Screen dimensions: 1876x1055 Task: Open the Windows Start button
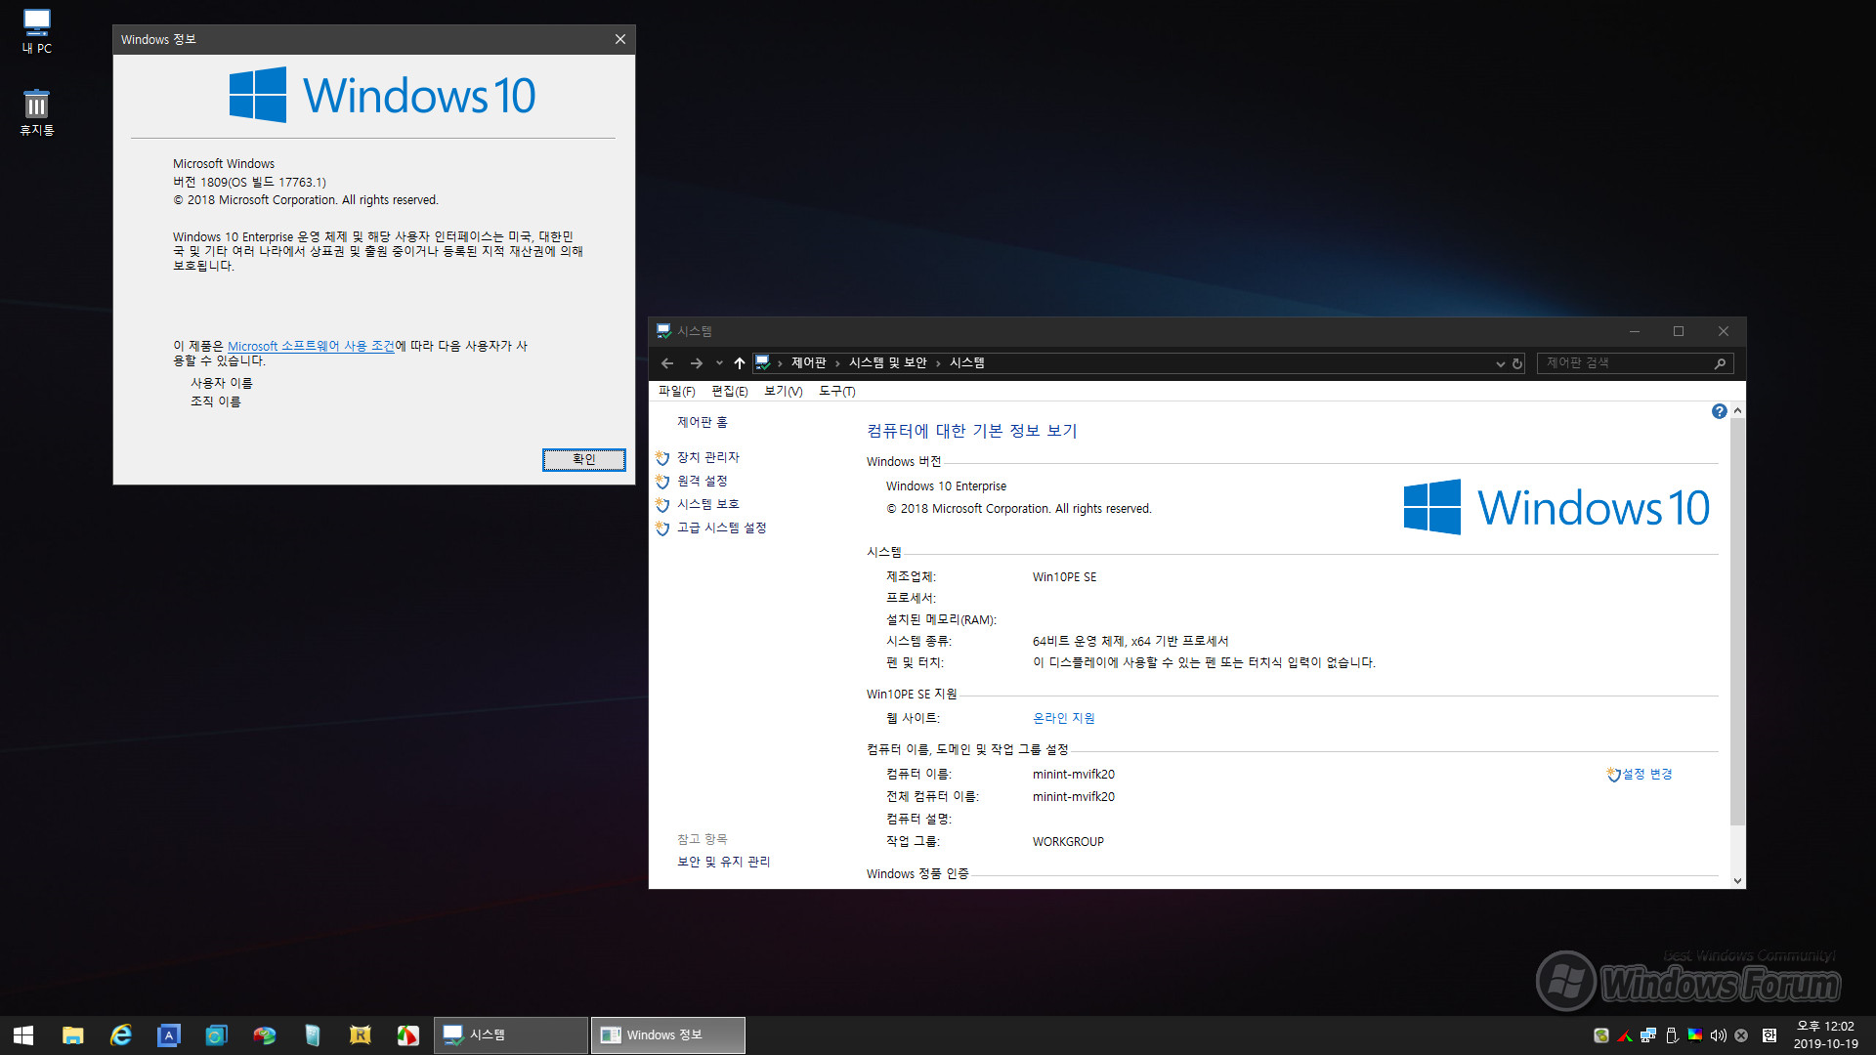point(23,1034)
